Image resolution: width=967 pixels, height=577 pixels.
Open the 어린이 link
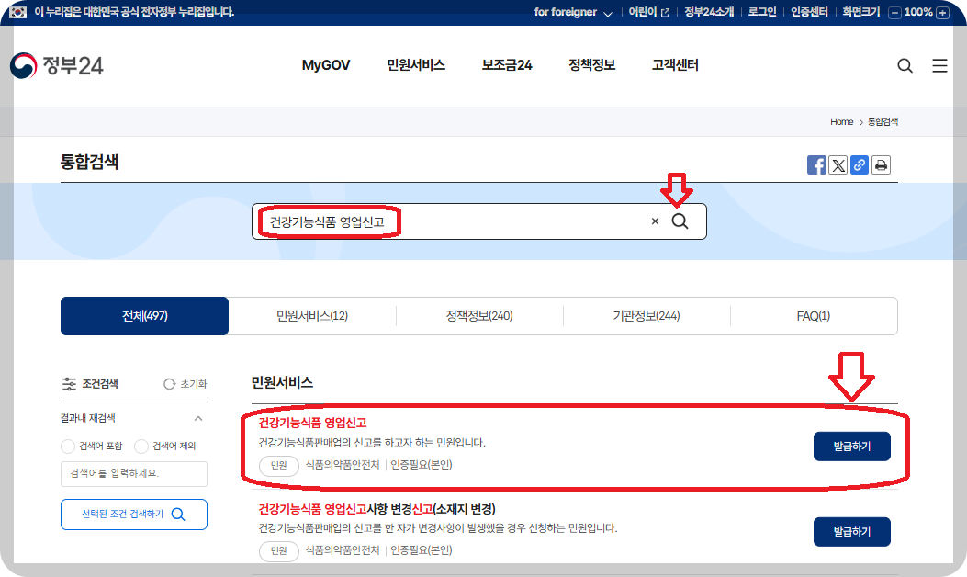(648, 12)
